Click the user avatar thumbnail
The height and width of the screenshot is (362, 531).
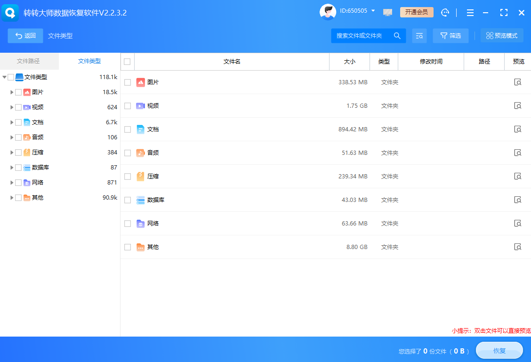coord(328,12)
